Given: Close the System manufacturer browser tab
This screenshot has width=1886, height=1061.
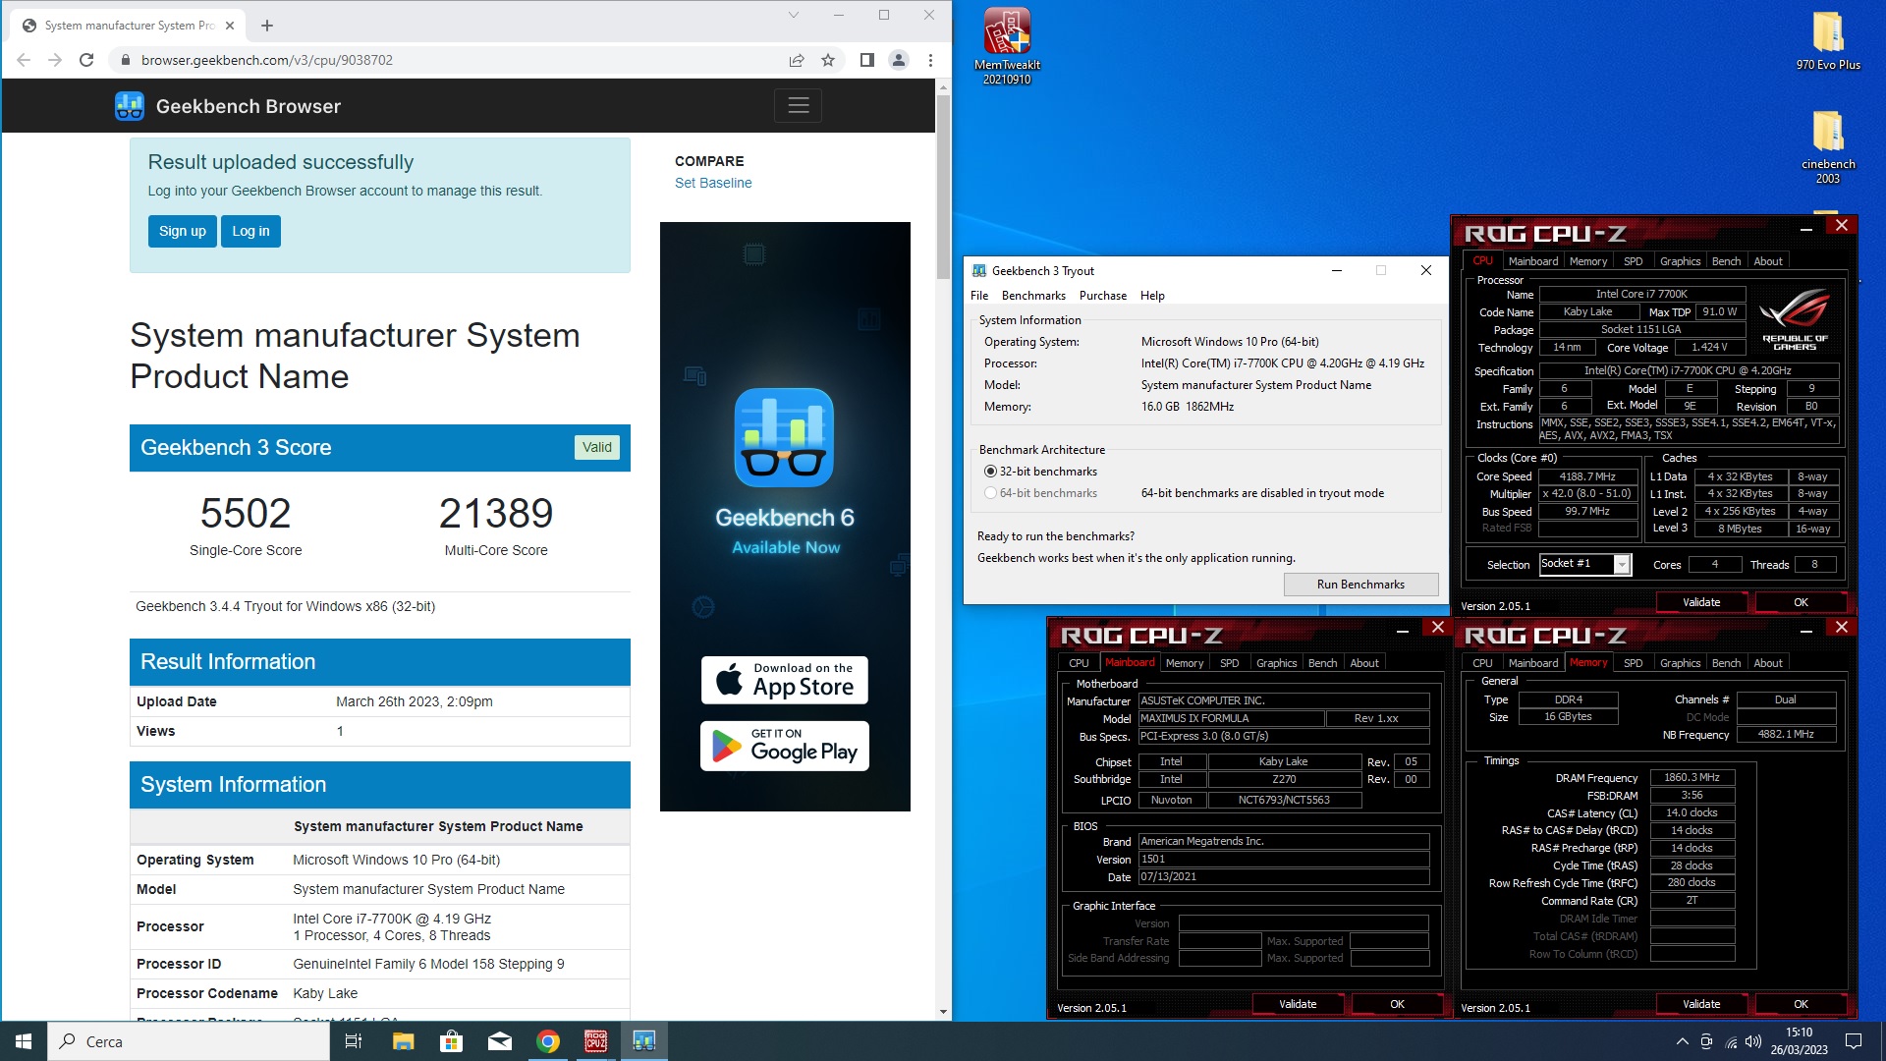Looking at the screenshot, I should 230,26.
